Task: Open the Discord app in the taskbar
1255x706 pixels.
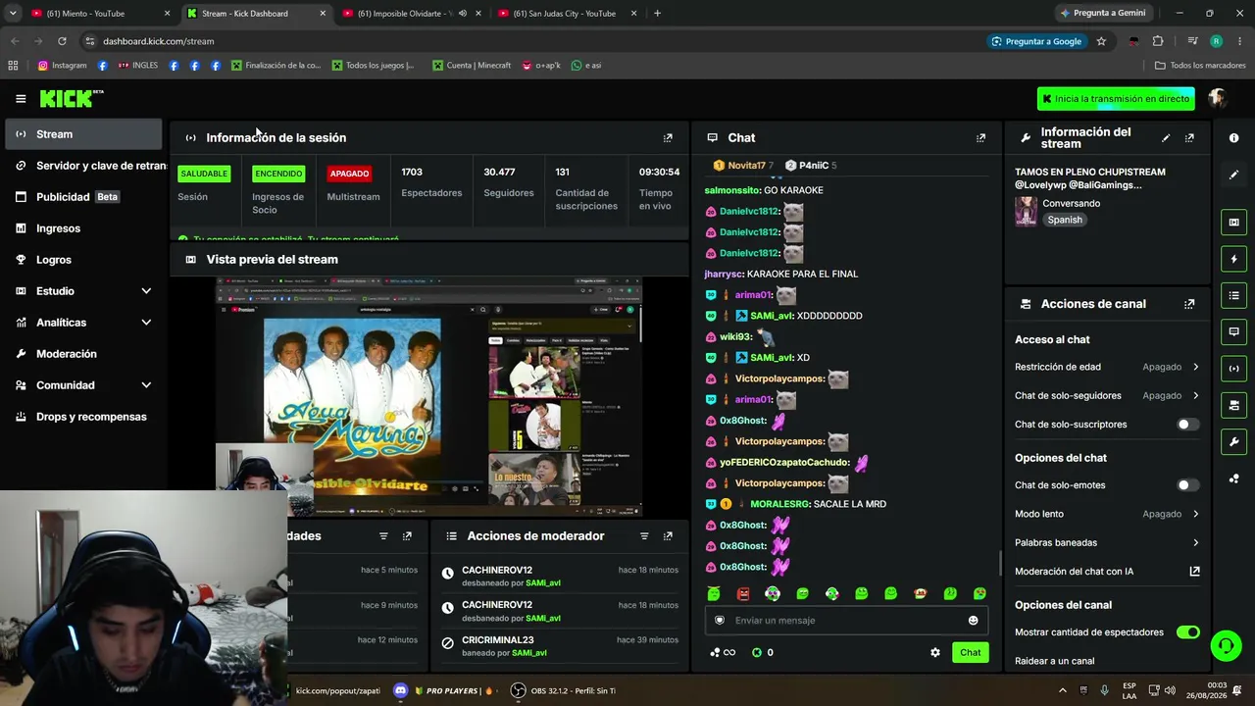Action: point(400,690)
